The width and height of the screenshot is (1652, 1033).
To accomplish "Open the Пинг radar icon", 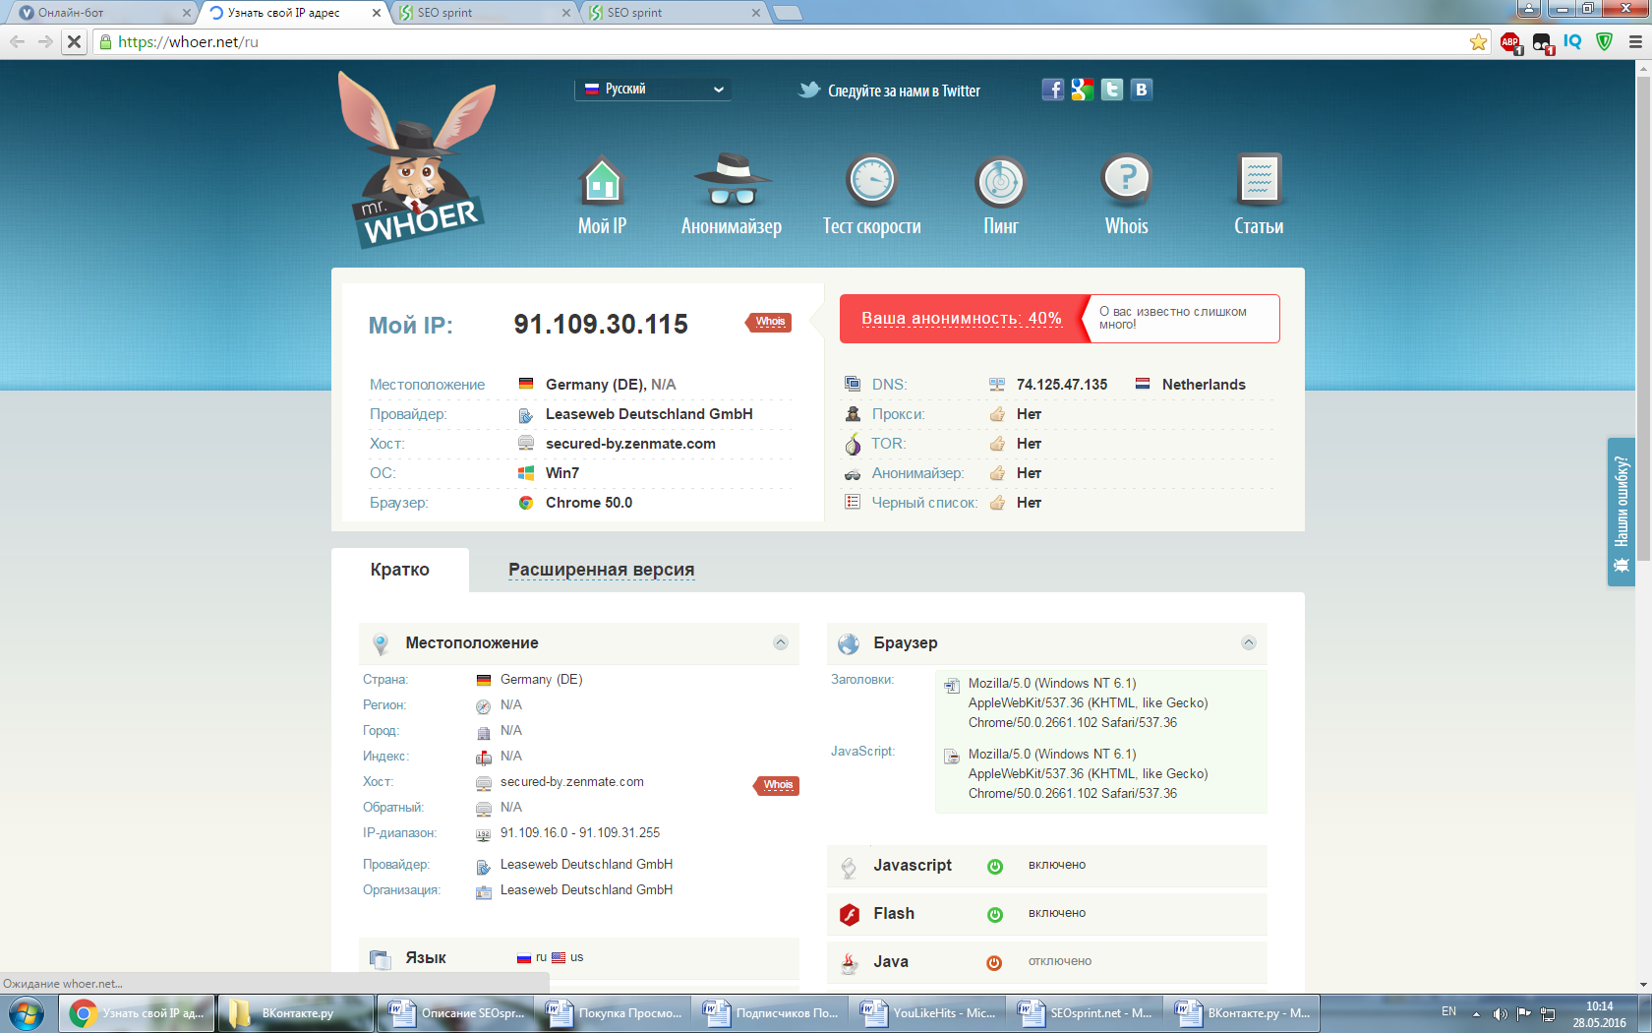I will coord(1000,182).
